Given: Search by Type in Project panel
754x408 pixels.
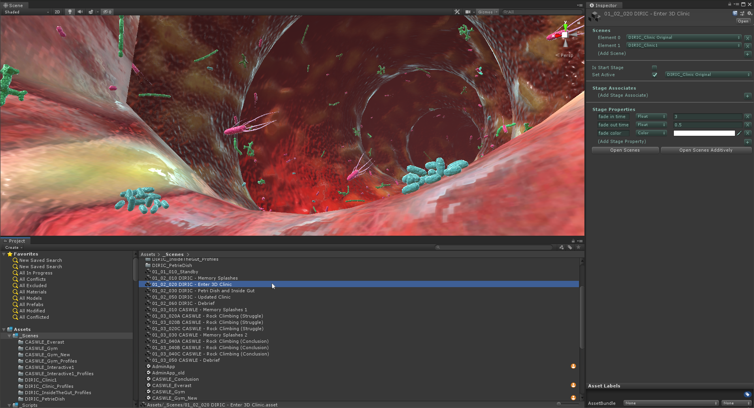Looking at the screenshot, I should pyautogui.click(x=562, y=247).
